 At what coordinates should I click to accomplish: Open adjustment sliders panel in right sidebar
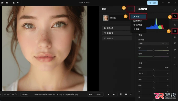coord(175,31)
